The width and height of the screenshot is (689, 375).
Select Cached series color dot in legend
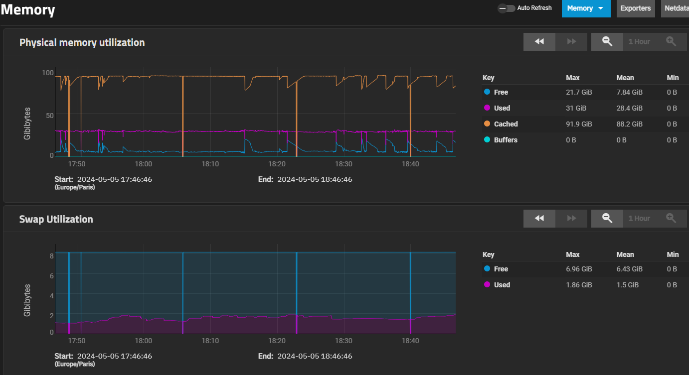click(487, 124)
